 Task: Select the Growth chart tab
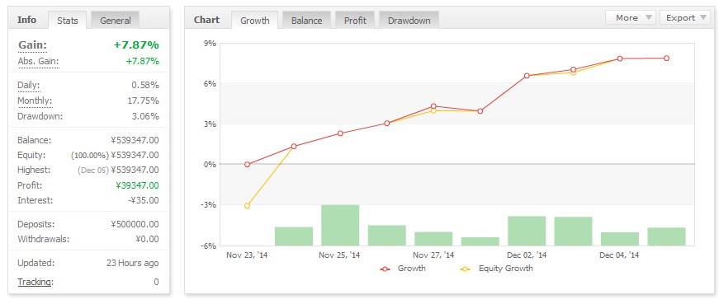tap(255, 20)
